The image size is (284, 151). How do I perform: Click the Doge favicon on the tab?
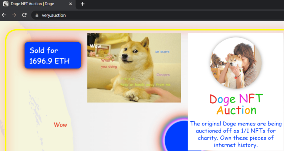coord(6,4)
